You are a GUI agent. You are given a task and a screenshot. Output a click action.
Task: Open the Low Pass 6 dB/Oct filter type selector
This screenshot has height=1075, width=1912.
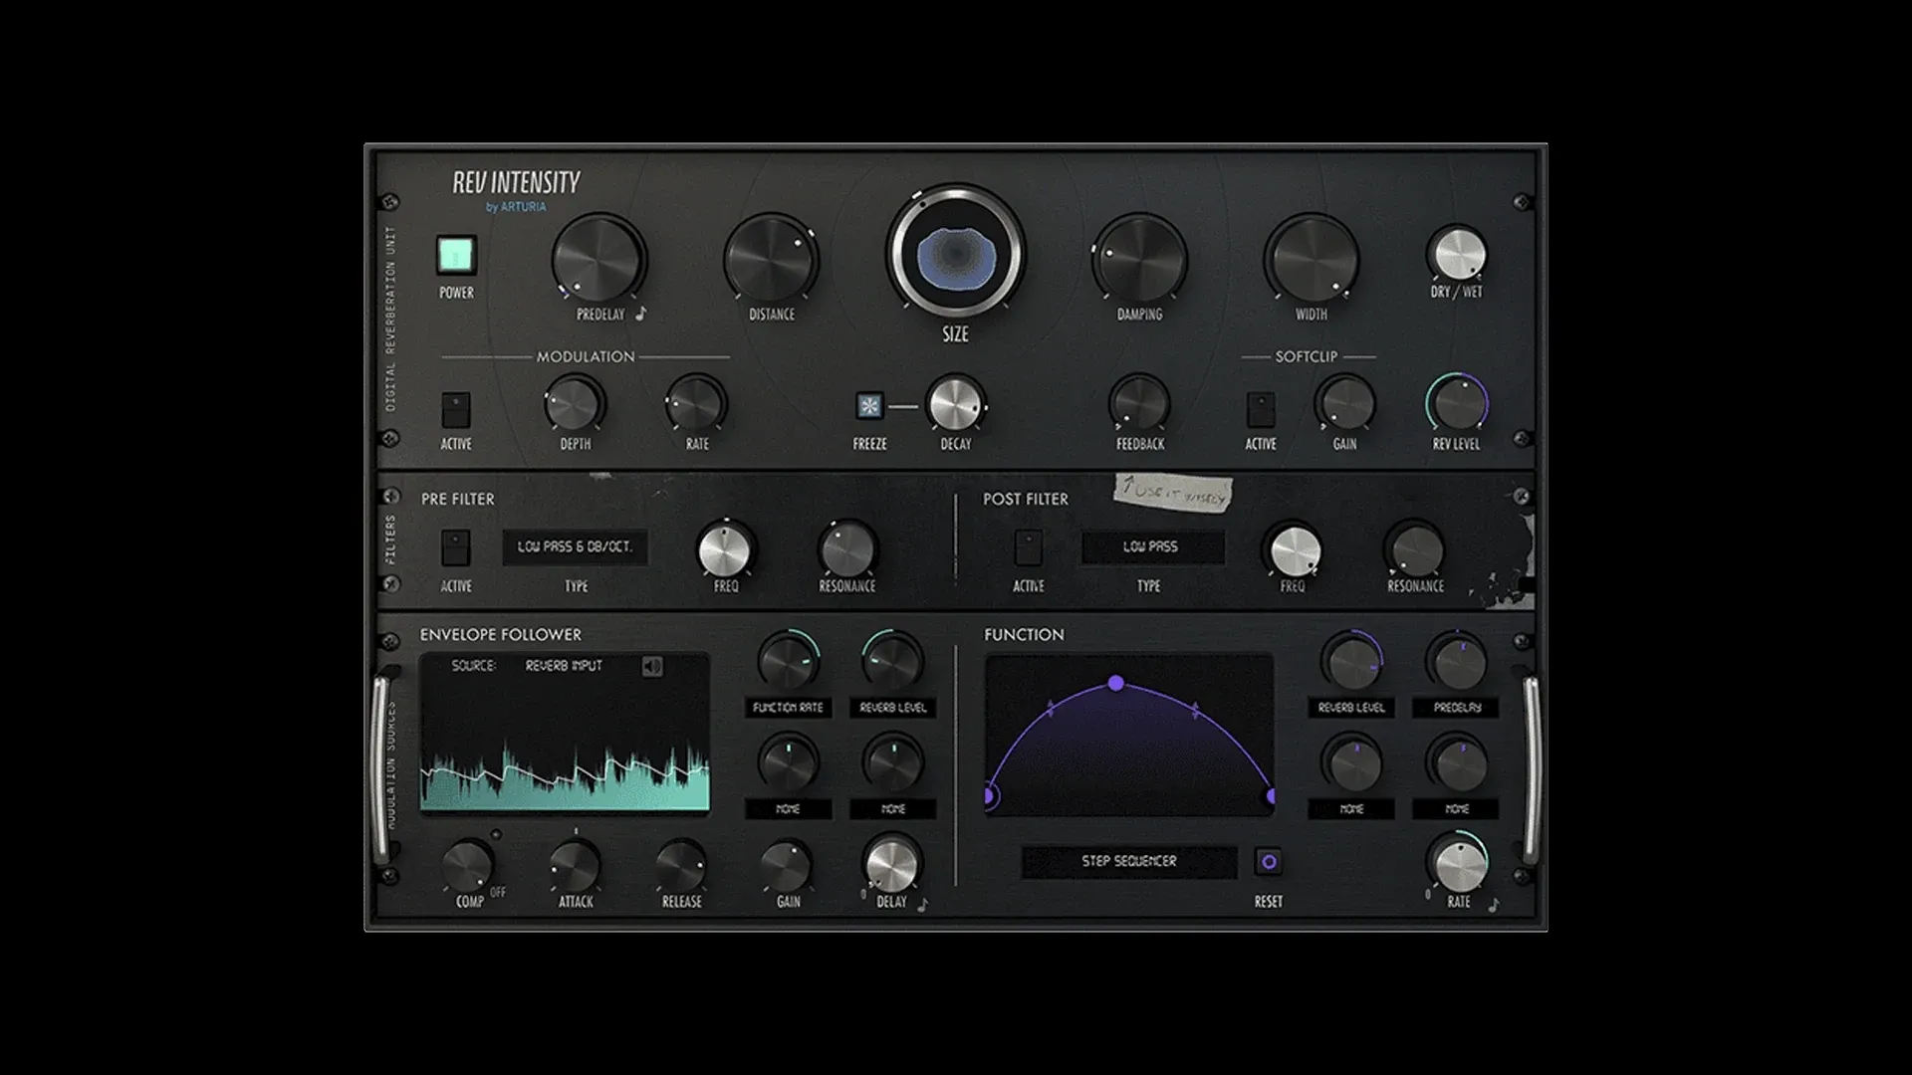[576, 547]
